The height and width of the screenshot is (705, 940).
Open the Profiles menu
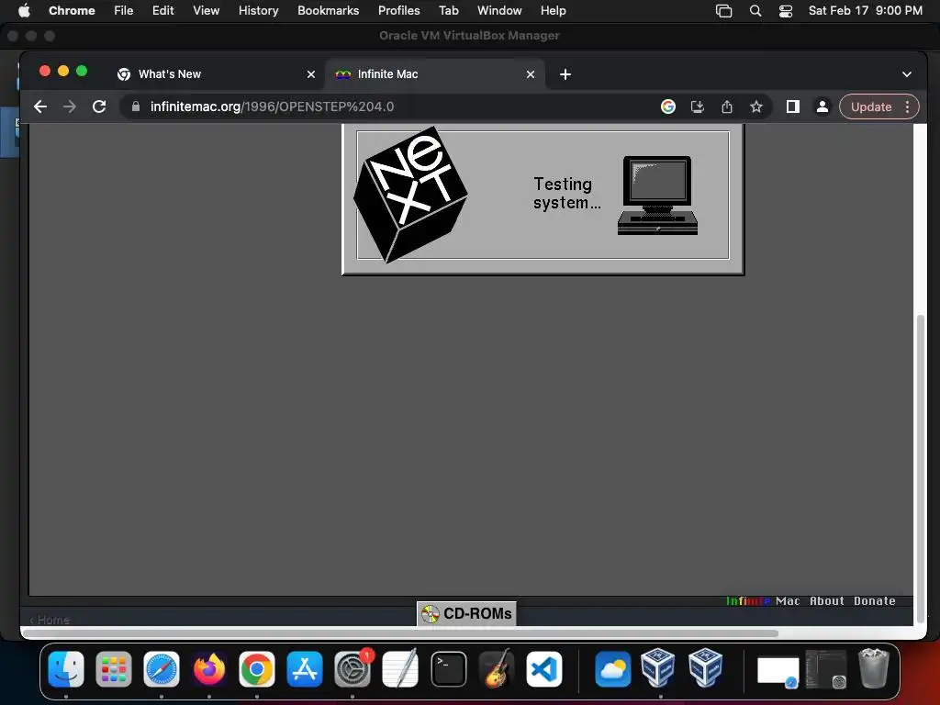[398, 10]
